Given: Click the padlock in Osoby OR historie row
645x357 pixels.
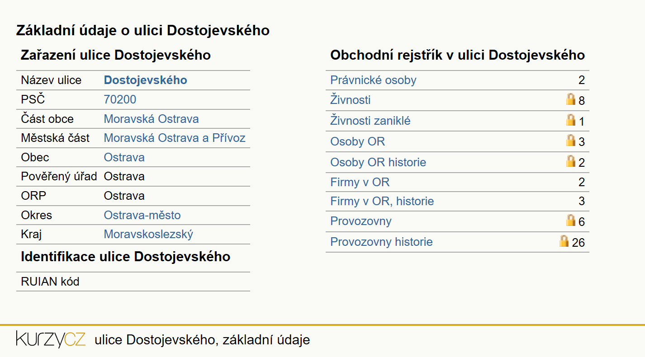Looking at the screenshot, I should tap(571, 161).
